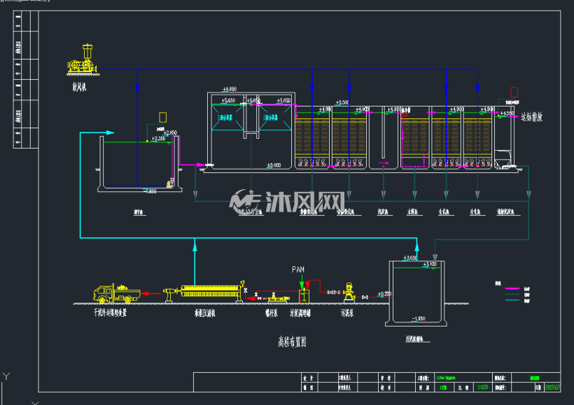Click the yellow instrument box above the +2.650 tank
This screenshot has height=405, width=574.
point(163,117)
